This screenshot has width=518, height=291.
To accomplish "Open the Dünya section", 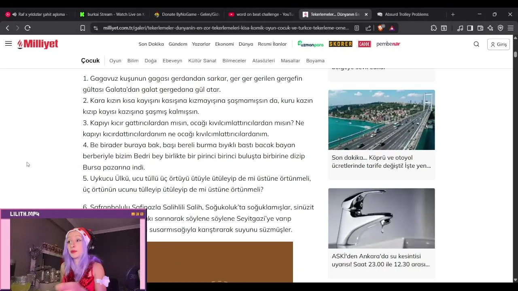I will pyautogui.click(x=246, y=44).
